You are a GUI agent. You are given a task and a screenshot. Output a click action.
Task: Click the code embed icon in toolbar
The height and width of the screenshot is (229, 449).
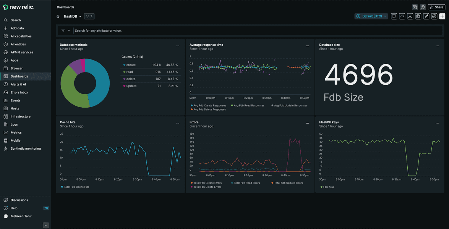tap(402, 16)
